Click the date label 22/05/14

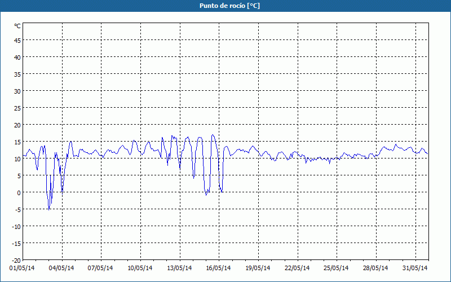click(x=297, y=268)
